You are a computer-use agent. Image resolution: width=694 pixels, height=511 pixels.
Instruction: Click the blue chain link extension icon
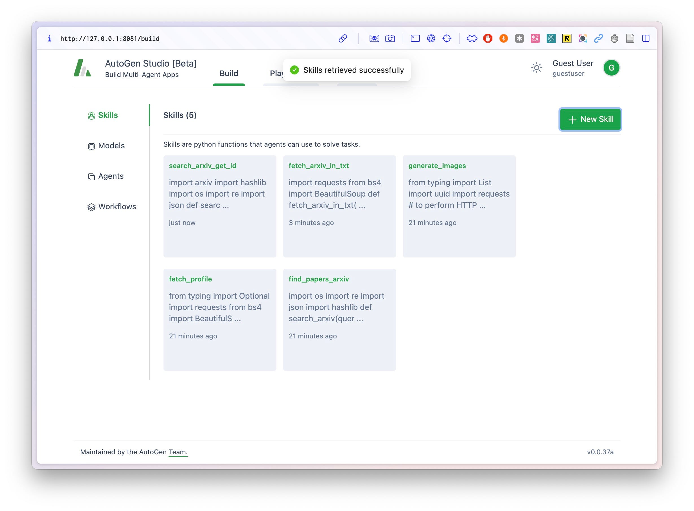tap(598, 38)
